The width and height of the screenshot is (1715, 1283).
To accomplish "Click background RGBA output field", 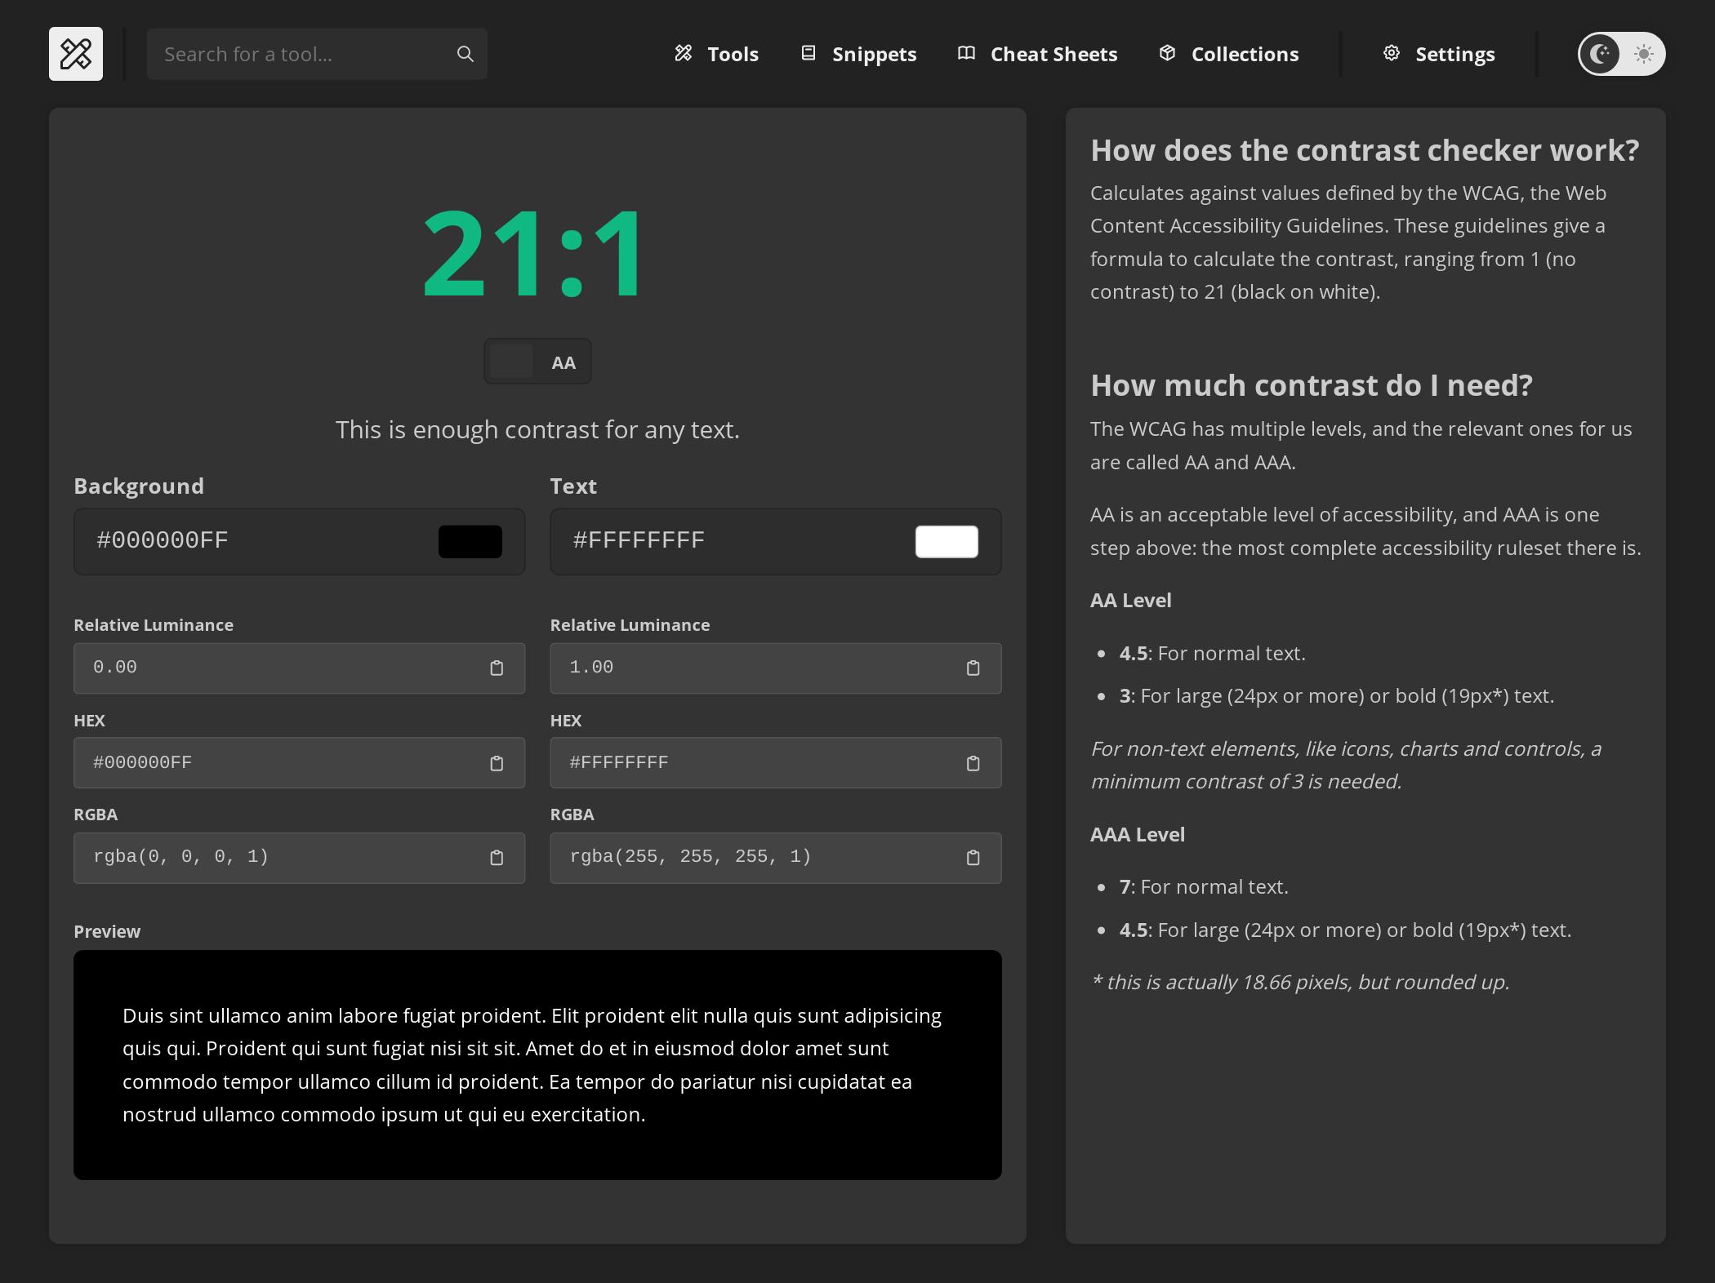I will coord(299,858).
